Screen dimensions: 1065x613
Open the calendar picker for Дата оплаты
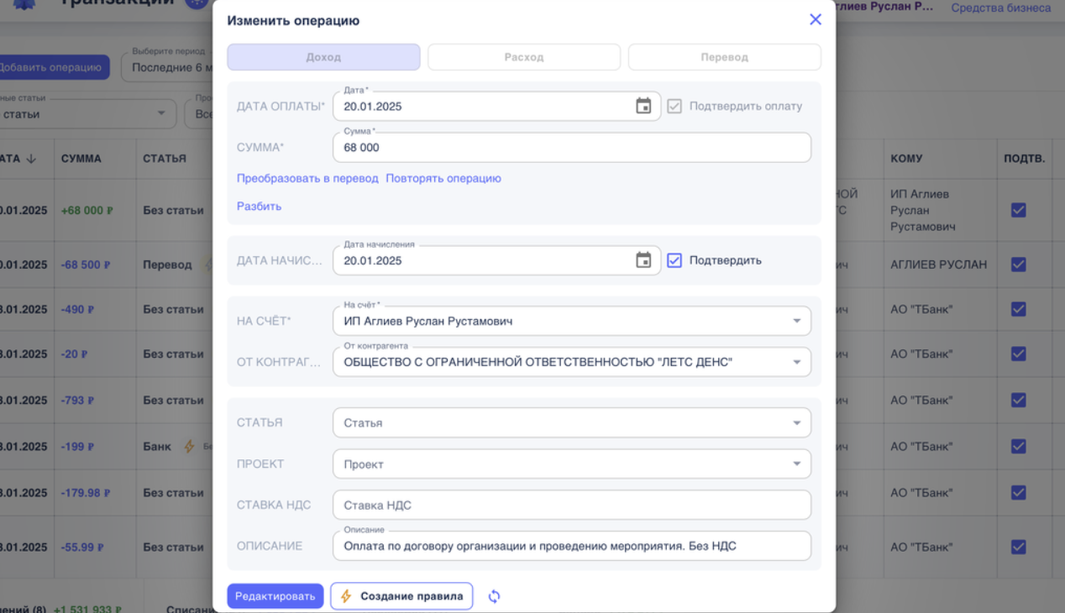[x=643, y=106]
